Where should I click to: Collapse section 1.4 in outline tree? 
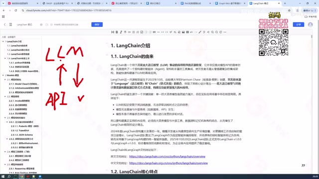5,58
